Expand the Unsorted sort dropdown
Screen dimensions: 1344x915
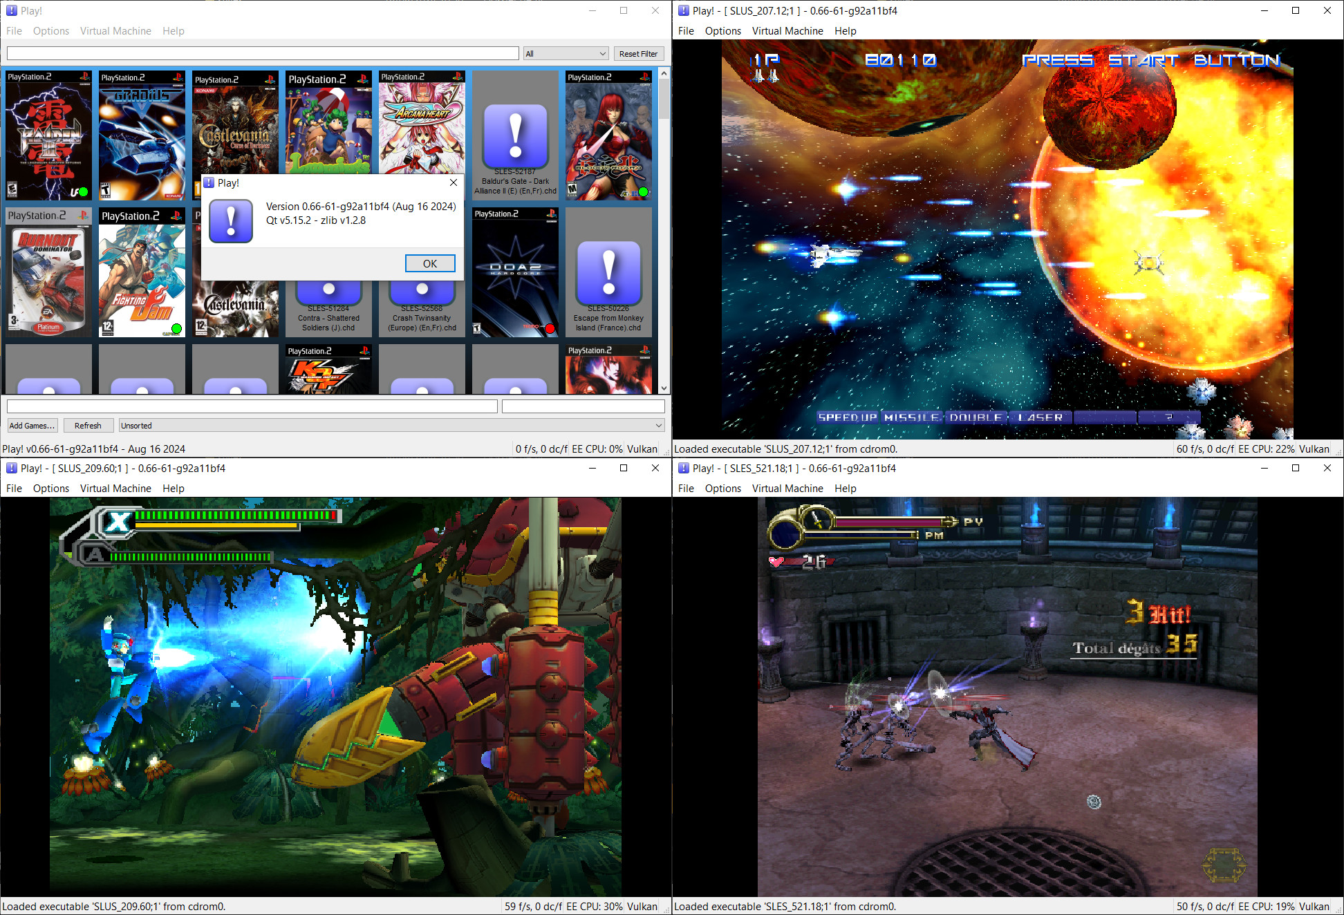coord(391,425)
